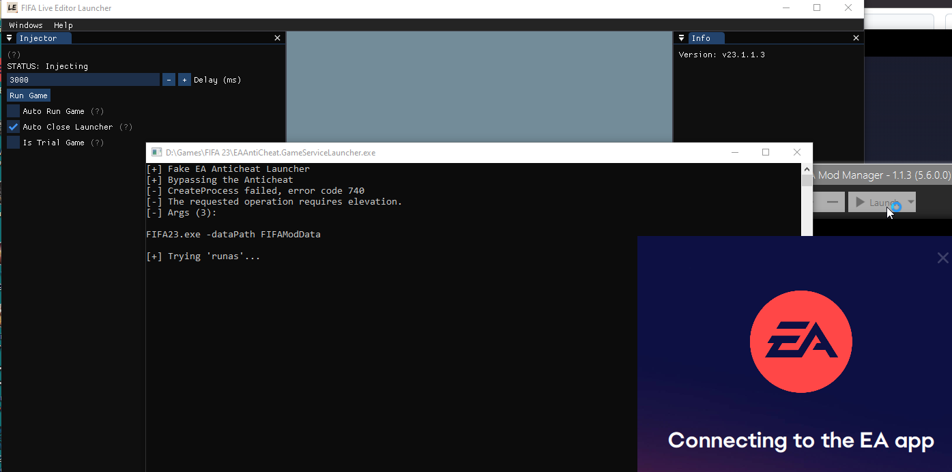Click the LE app icon in title bar
Viewport: 952px width, 472px height.
tap(12, 8)
